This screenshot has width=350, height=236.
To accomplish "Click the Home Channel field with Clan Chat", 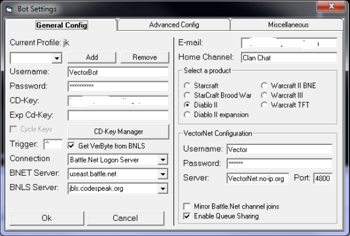I will coord(289,58).
